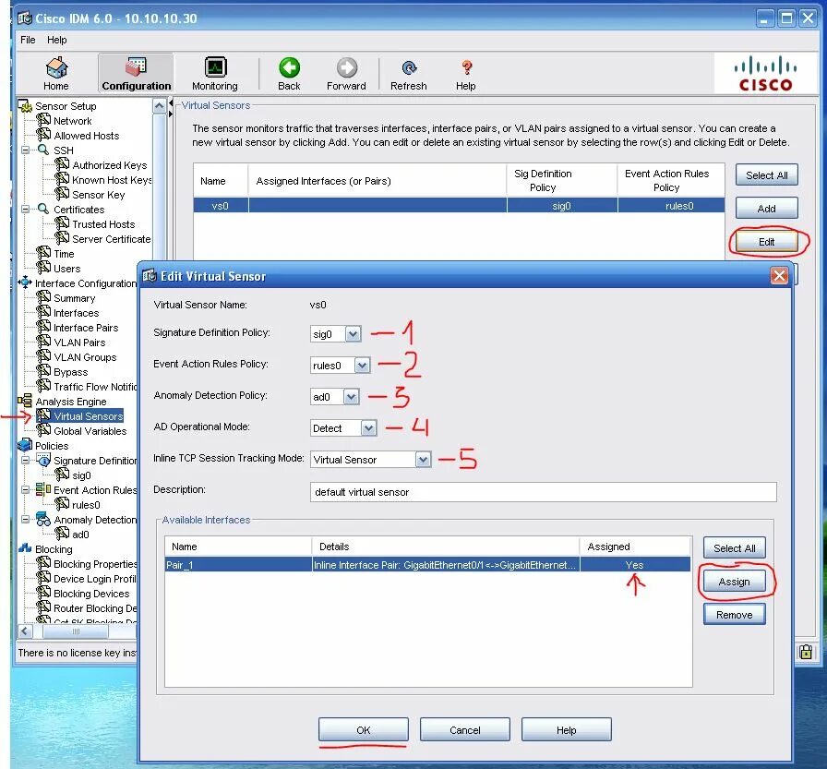Click the Assign interface button
Viewport: 827px width, 769px height.
(734, 582)
